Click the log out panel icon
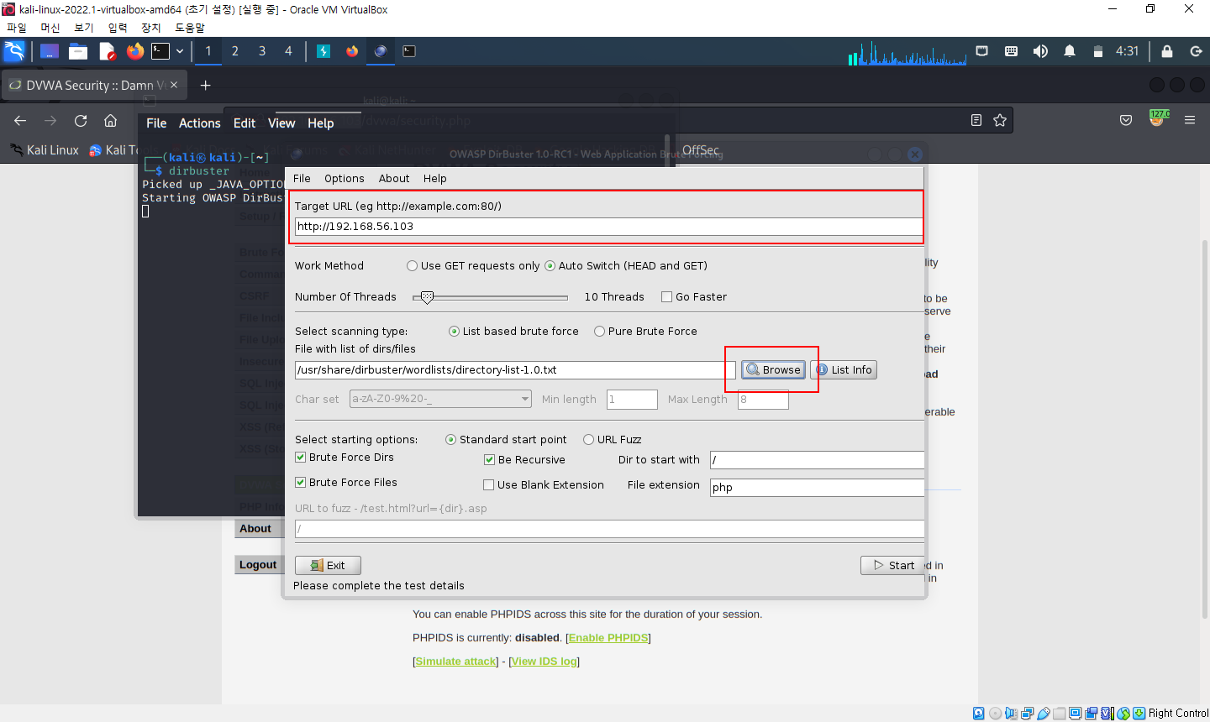Image resolution: width=1210 pixels, height=722 pixels. click(1196, 51)
